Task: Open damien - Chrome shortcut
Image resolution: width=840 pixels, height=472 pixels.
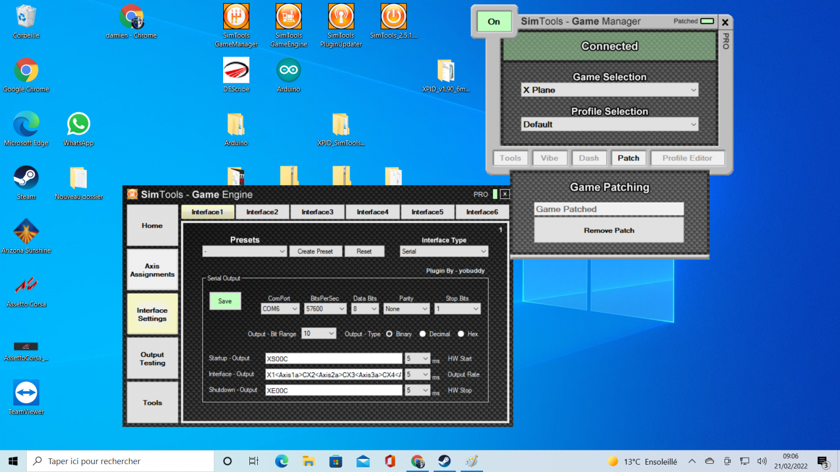Action: point(131,22)
